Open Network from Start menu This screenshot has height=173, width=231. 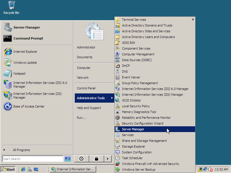[94, 78]
